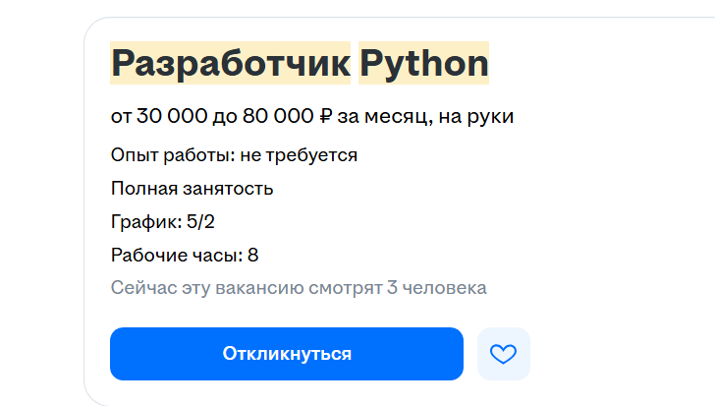Click the График label
The image size is (715, 406).
146,222
